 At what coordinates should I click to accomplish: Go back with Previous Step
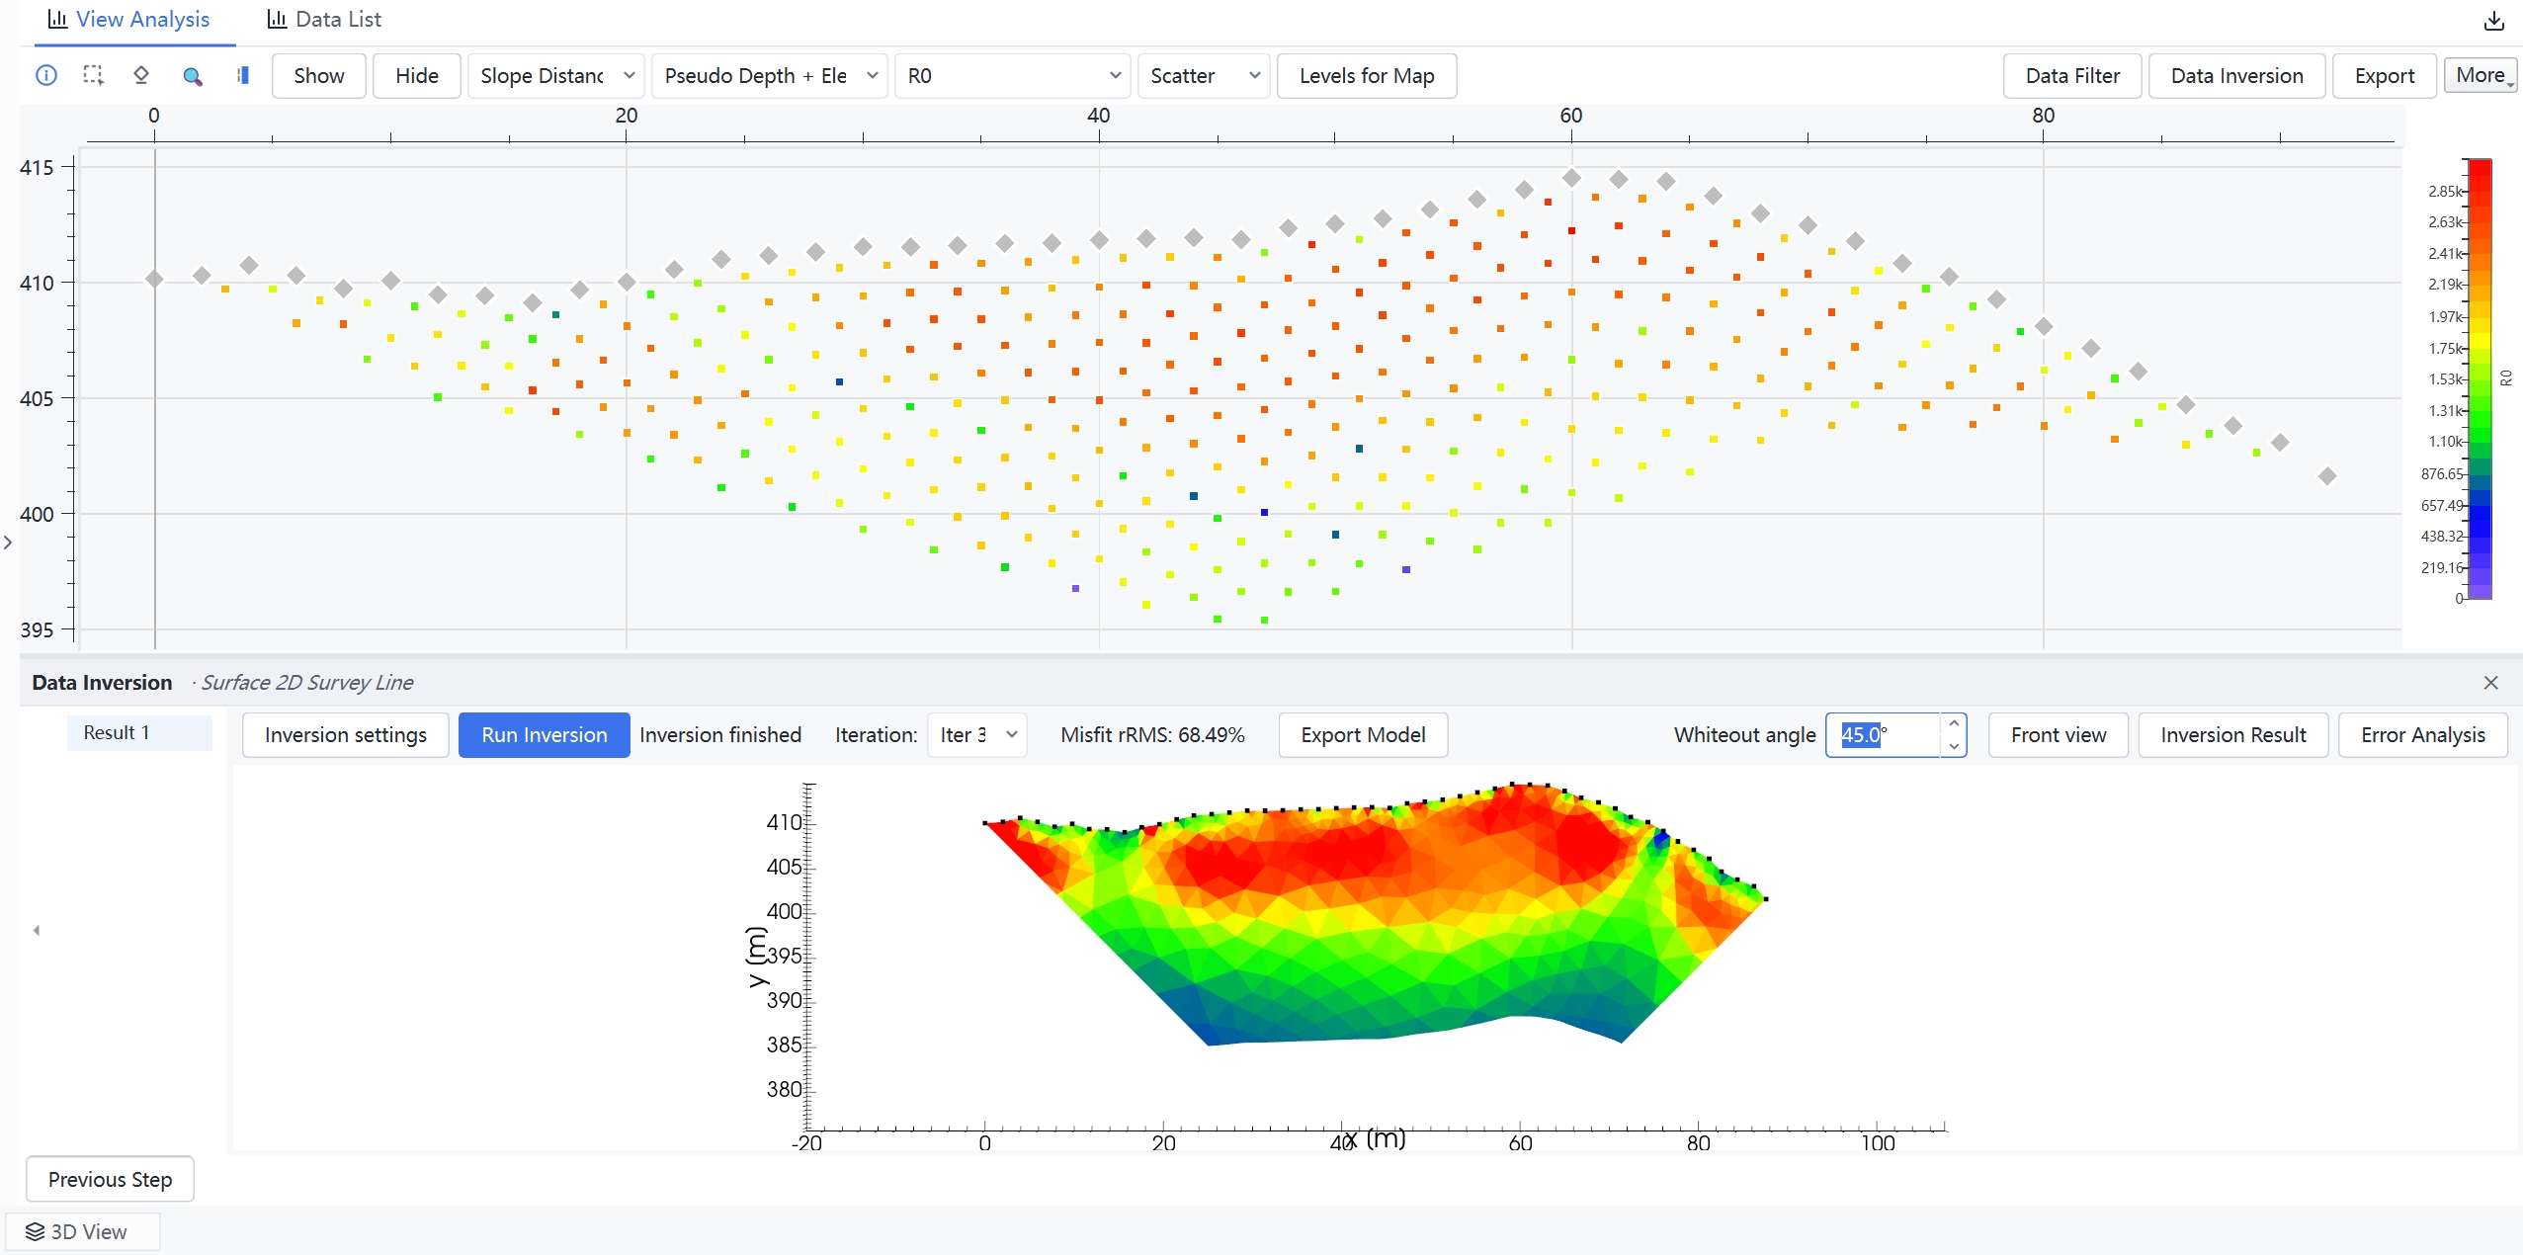[x=110, y=1179]
